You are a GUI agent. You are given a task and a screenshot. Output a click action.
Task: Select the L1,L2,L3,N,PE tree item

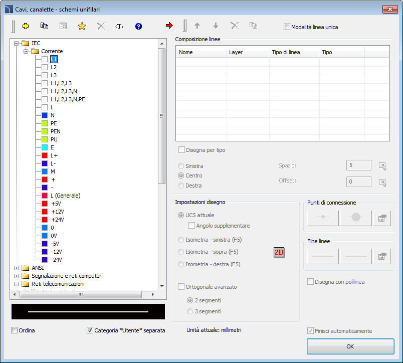[x=68, y=99]
